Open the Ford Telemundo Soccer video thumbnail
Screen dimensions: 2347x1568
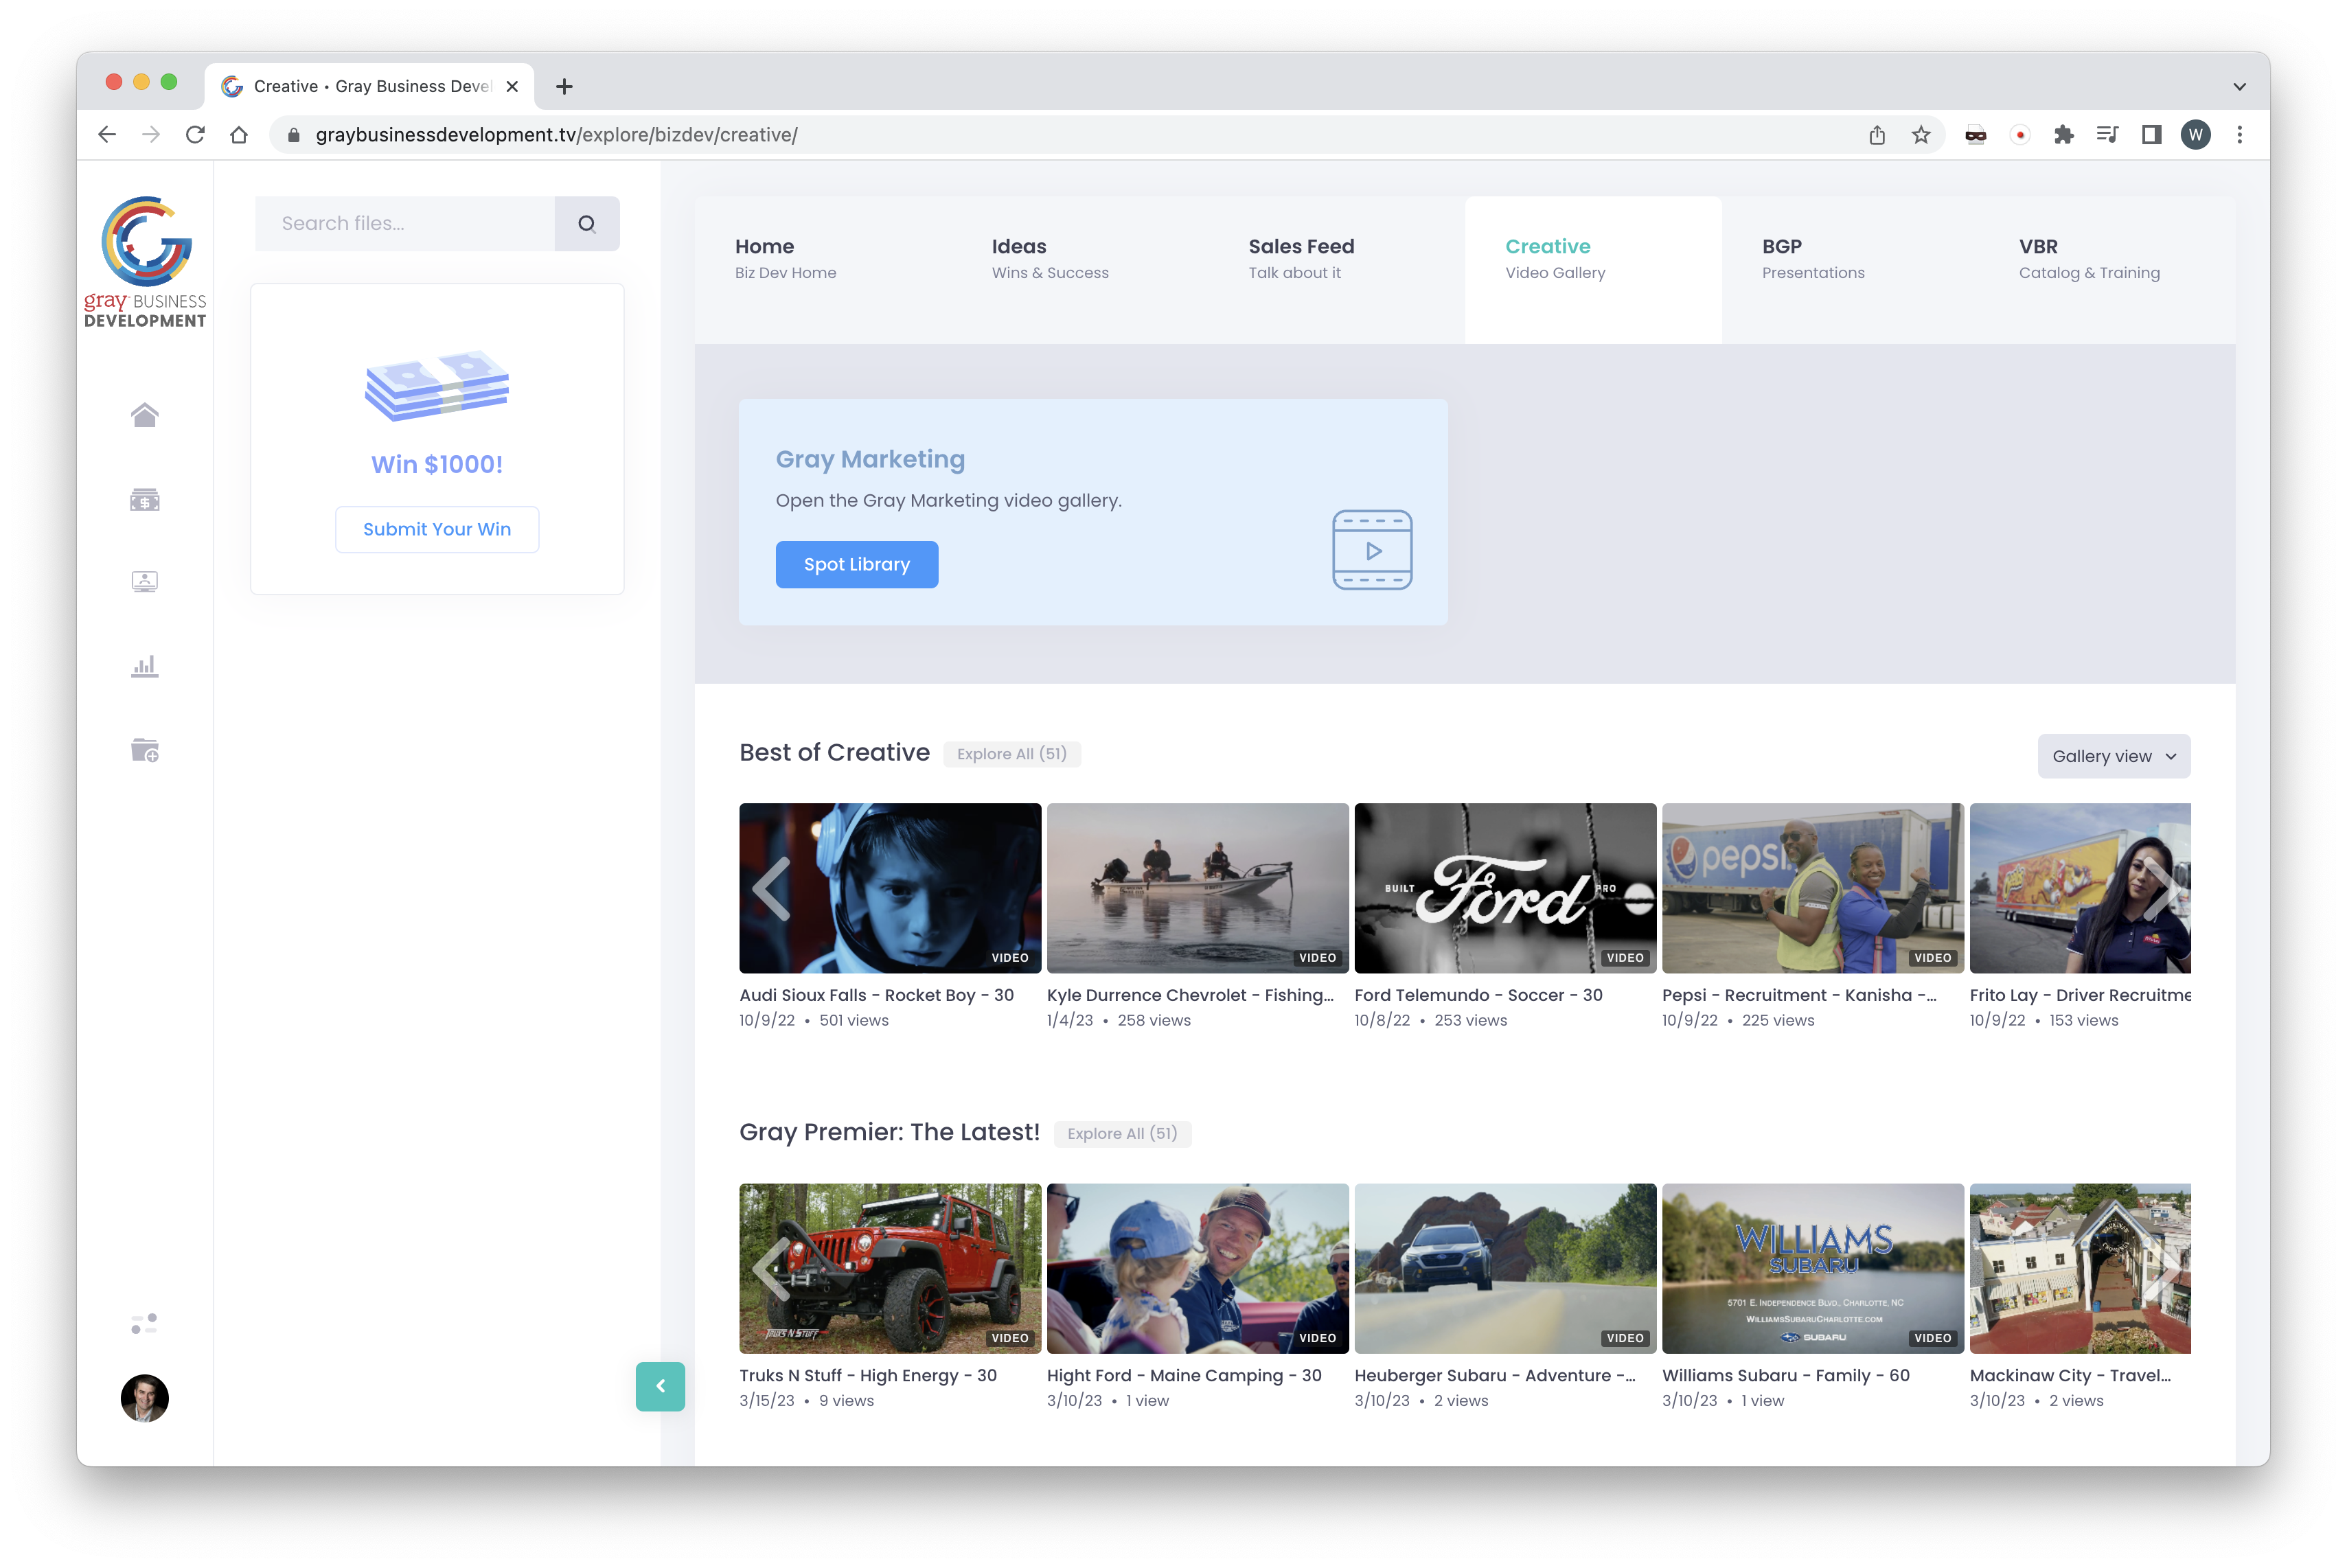point(1505,888)
